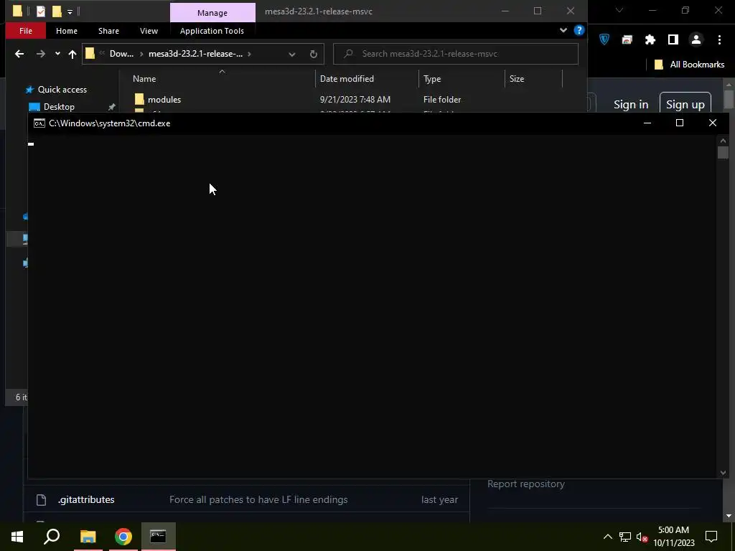Sort files by Type column header
This screenshot has height=551, width=735.
[x=431, y=79]
